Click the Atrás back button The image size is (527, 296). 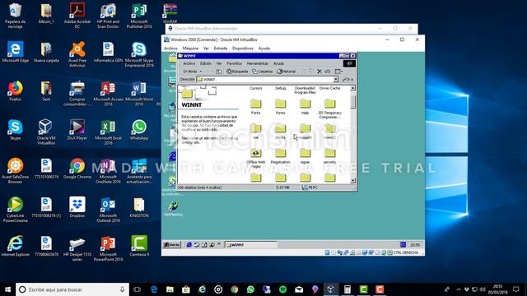[x=190, y=72]
